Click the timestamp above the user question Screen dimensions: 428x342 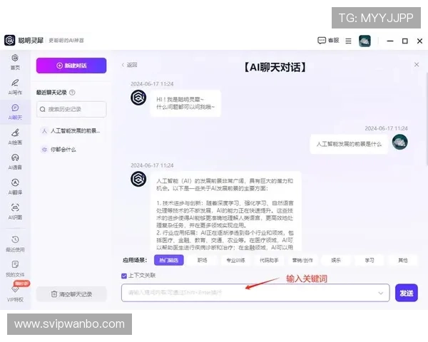386,128
